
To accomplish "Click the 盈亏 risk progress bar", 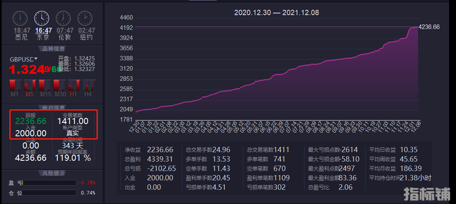I will 50,183.
